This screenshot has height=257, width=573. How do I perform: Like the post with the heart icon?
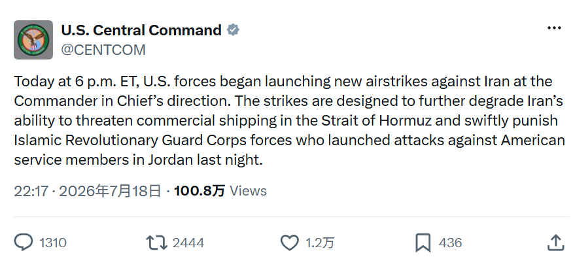(289, 243)
